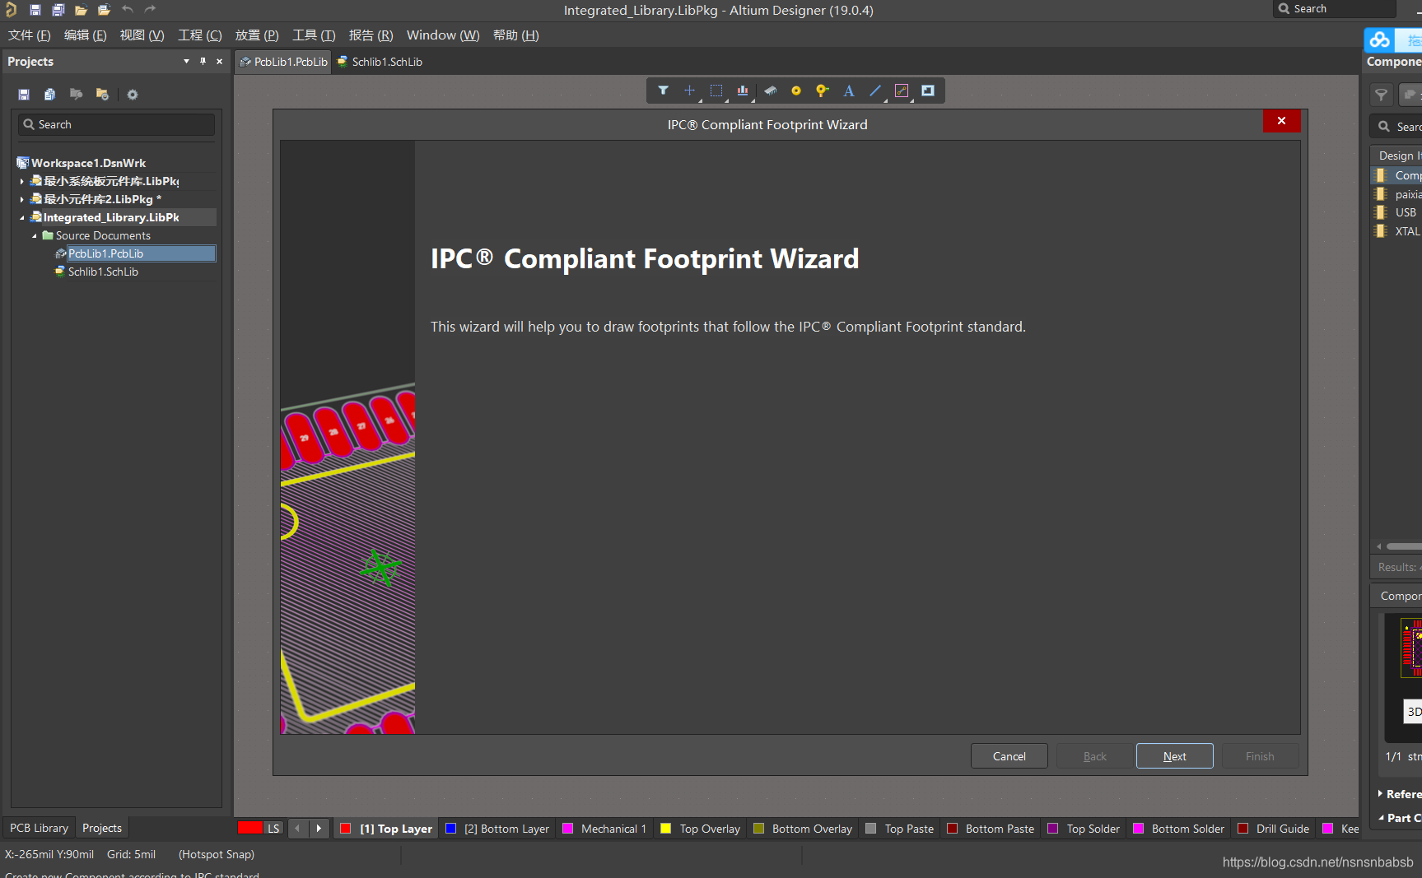Select the place line tool
This screenshot has width=1422, height=878.
[875, 91]
